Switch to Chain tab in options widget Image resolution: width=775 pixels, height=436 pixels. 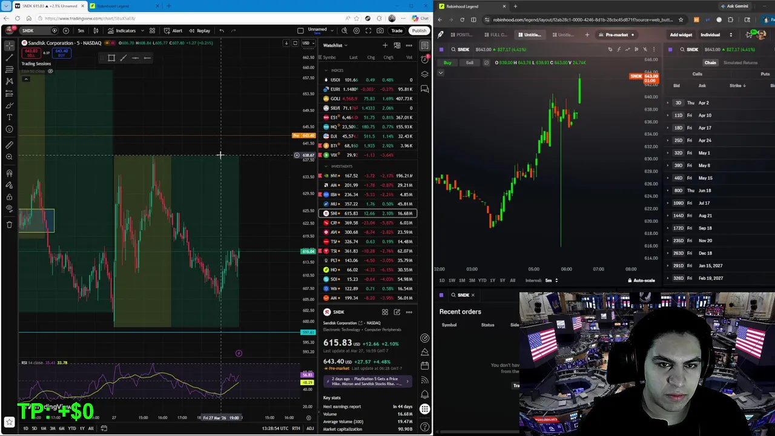click(x=710, y=63)
